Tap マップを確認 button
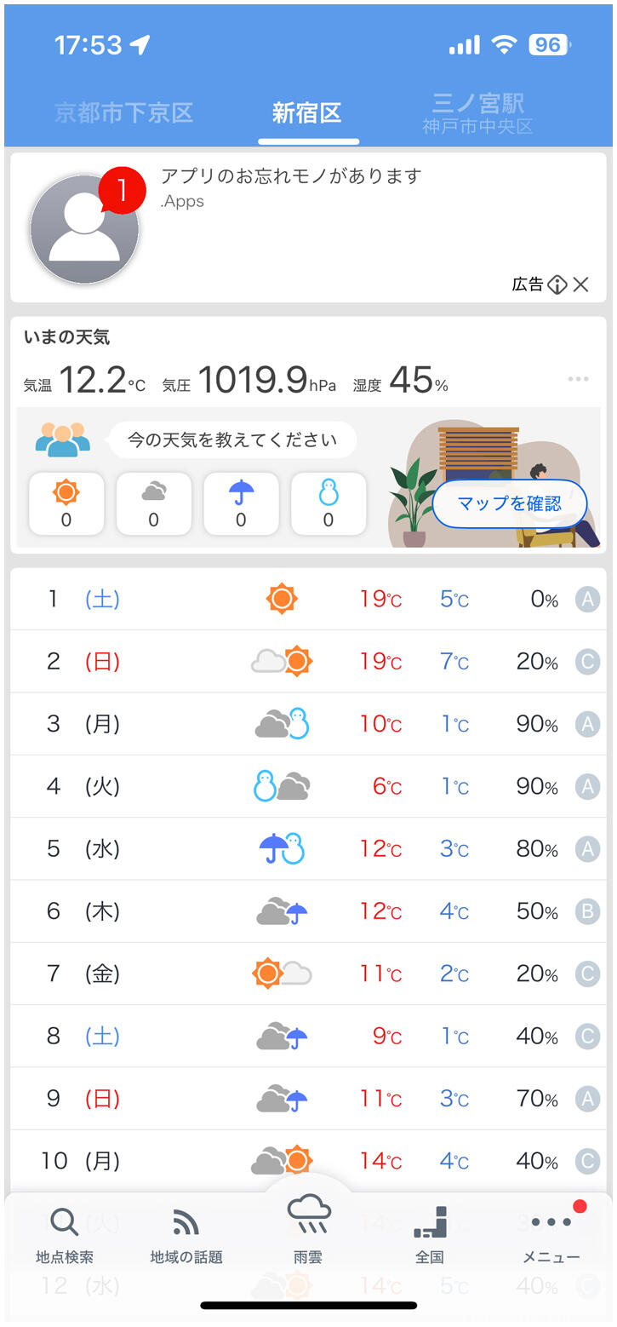 (x=510, y=503)
